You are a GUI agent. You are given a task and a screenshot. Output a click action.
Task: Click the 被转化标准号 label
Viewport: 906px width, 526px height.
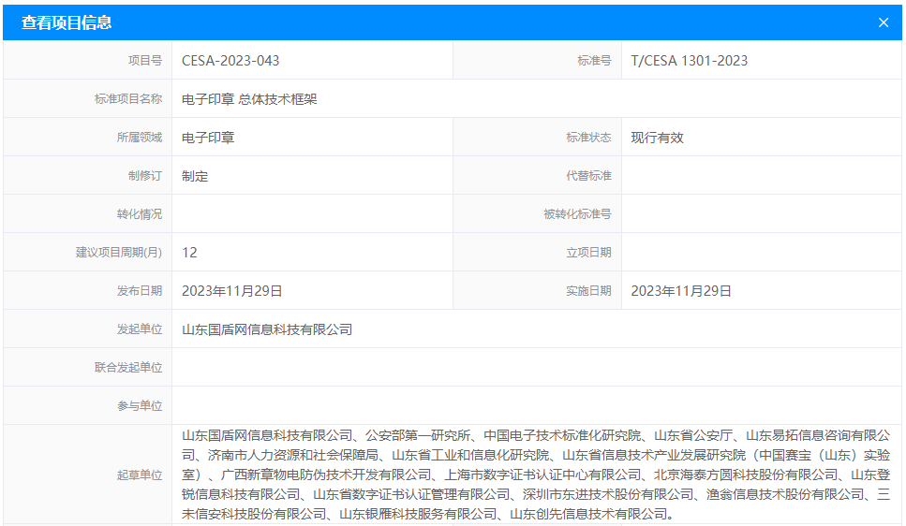[x=577, y=214]
